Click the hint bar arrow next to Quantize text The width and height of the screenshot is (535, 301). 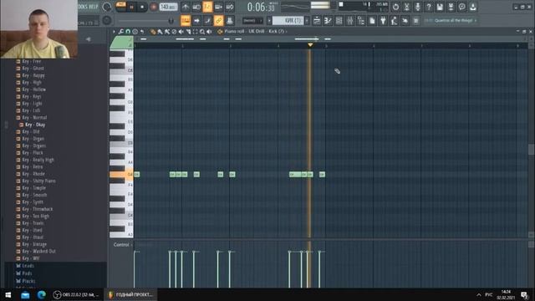(476, 20)
